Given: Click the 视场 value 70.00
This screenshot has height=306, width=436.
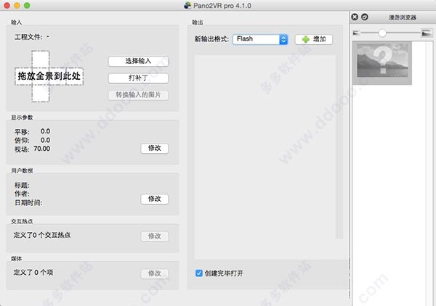Looking at the screenshot, I should 42,149.
